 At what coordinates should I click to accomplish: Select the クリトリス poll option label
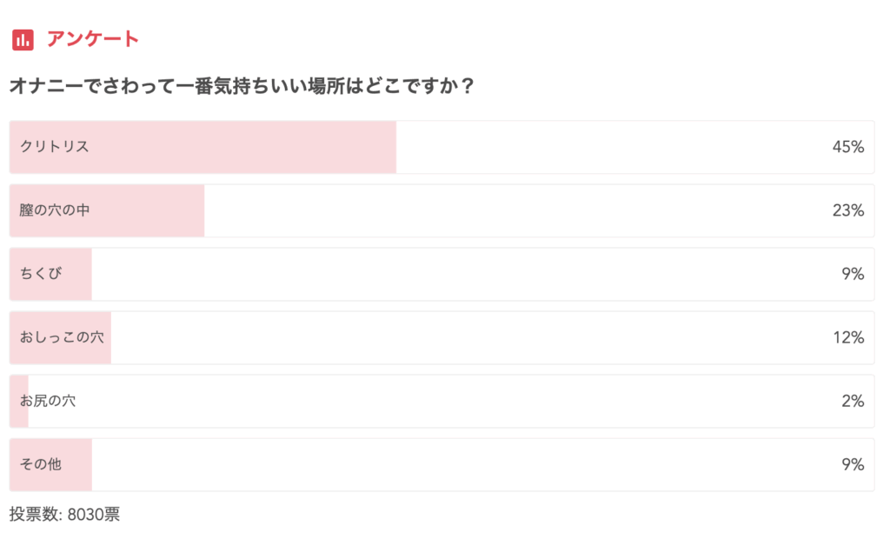[54, 147]
